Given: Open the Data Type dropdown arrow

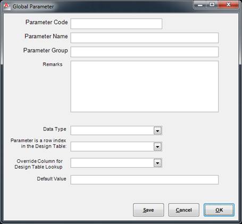Looking at the screenshot, I should [157, 131].
